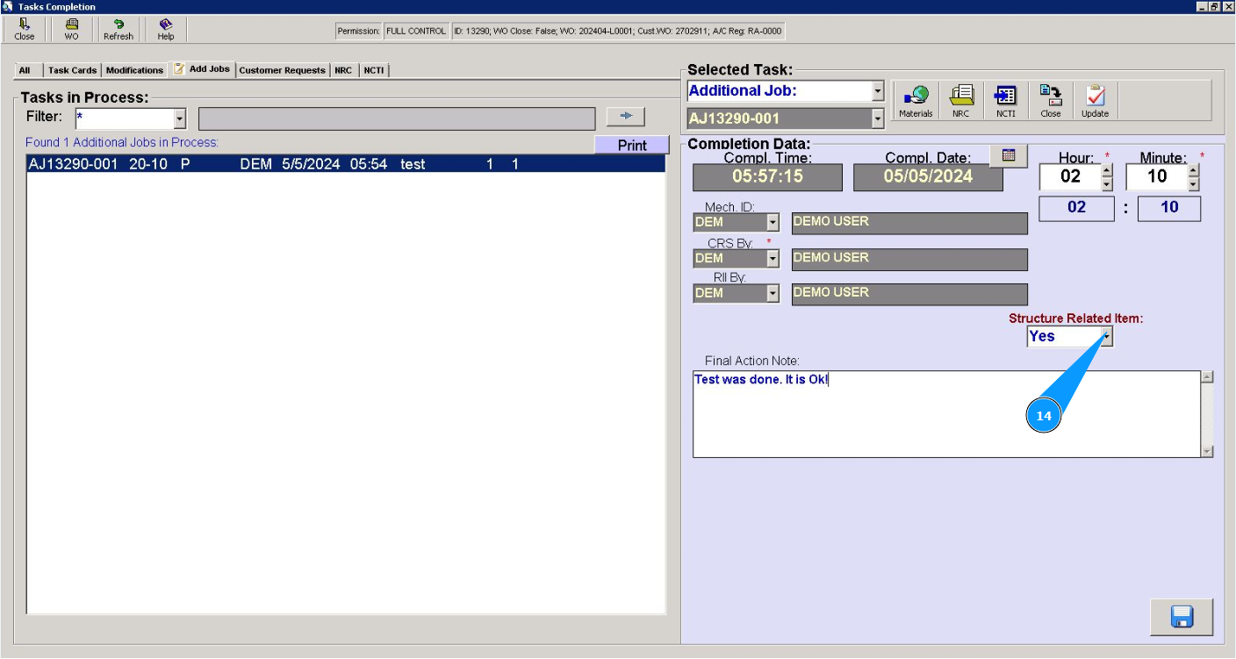Open Help from the toolbar
This screenshot has width=1236, height=659.
coord(166,29)
